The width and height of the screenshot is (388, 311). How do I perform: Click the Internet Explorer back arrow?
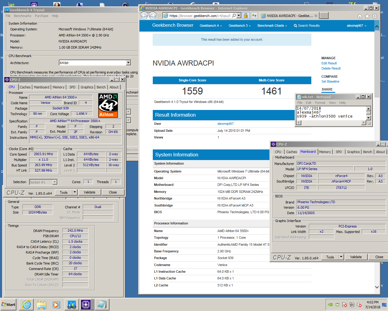(x=144, y=15)
